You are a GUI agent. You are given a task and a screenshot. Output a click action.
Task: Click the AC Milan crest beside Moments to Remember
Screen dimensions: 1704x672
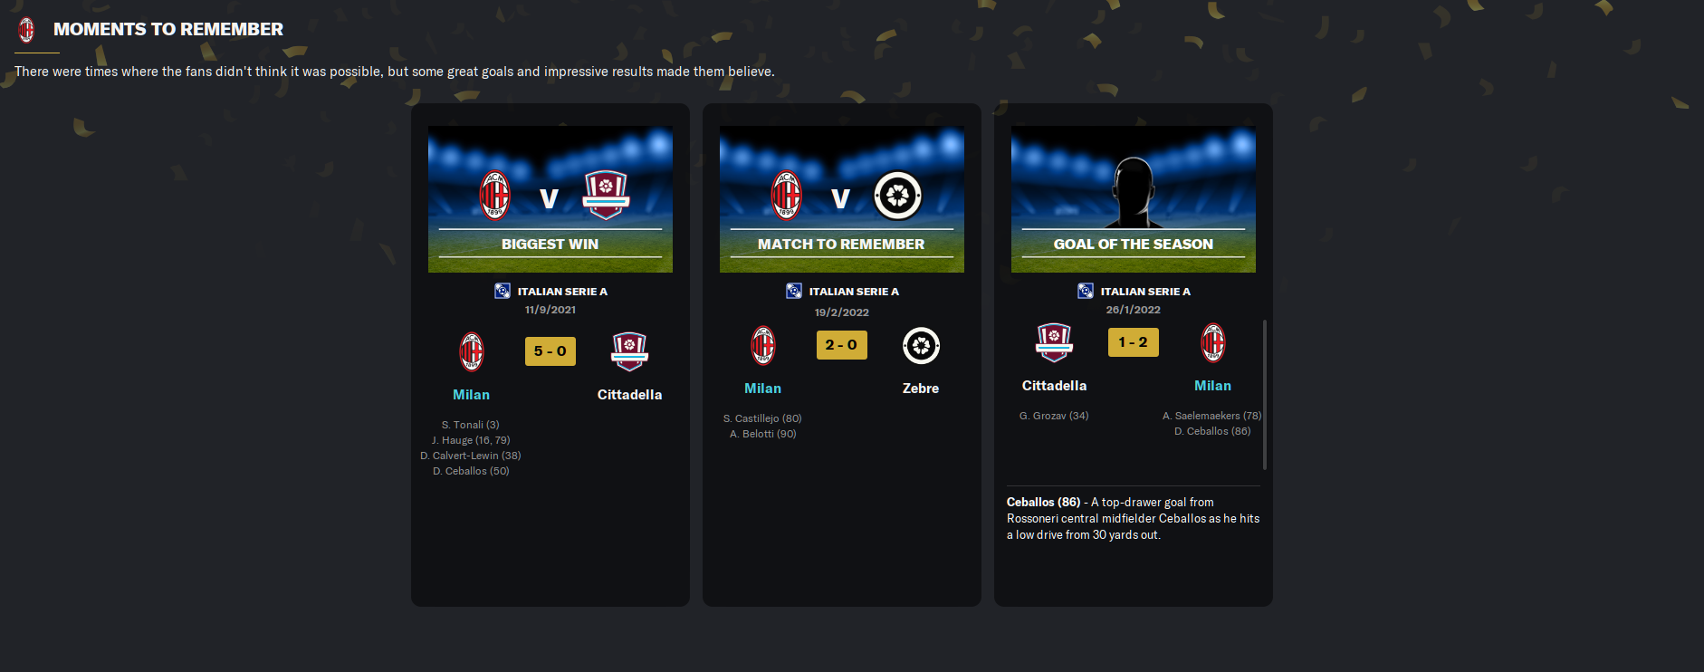point(26,30)
